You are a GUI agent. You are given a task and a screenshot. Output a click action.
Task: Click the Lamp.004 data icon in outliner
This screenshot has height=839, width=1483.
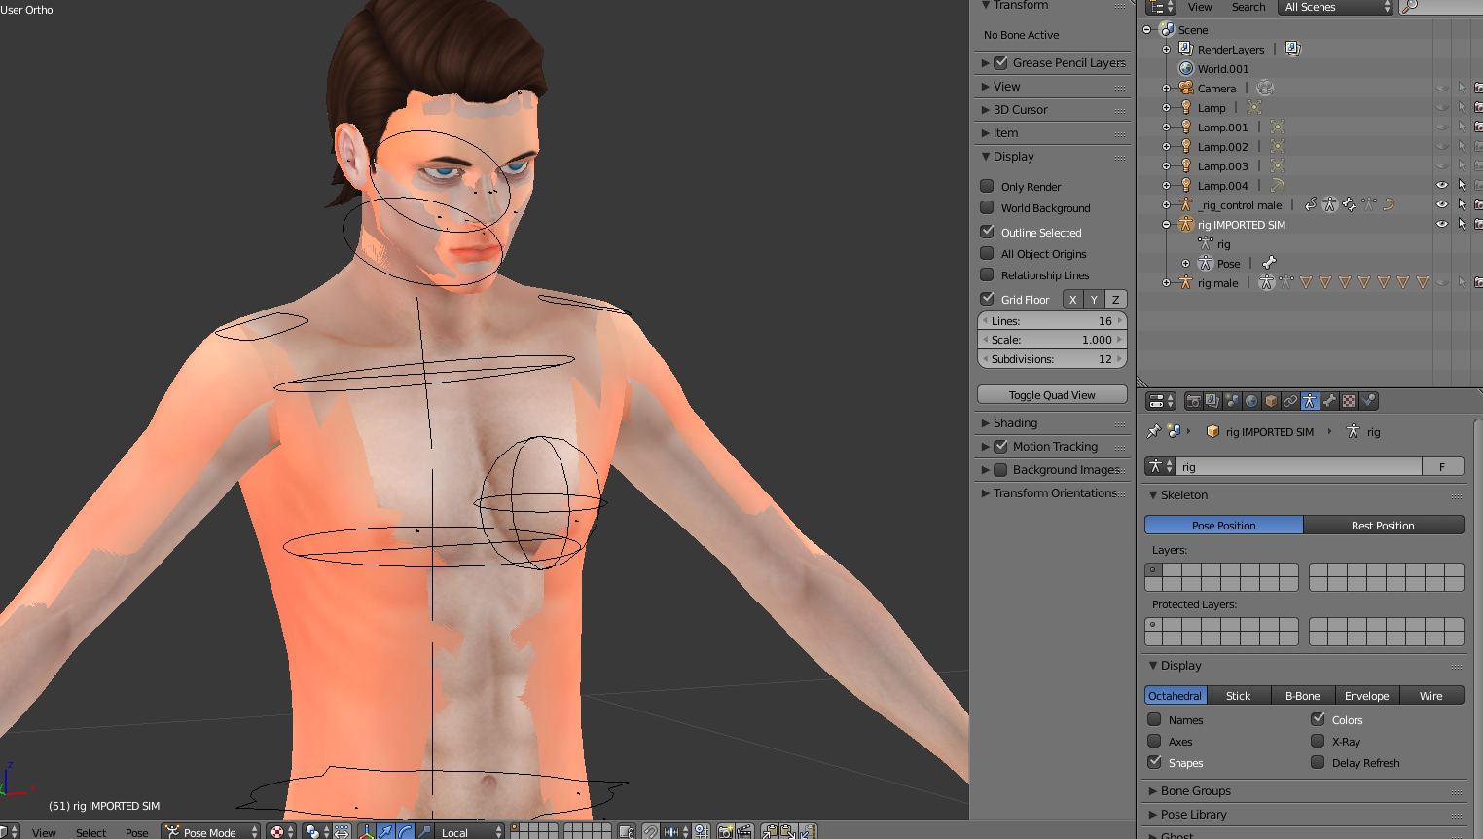[1278, 185]
